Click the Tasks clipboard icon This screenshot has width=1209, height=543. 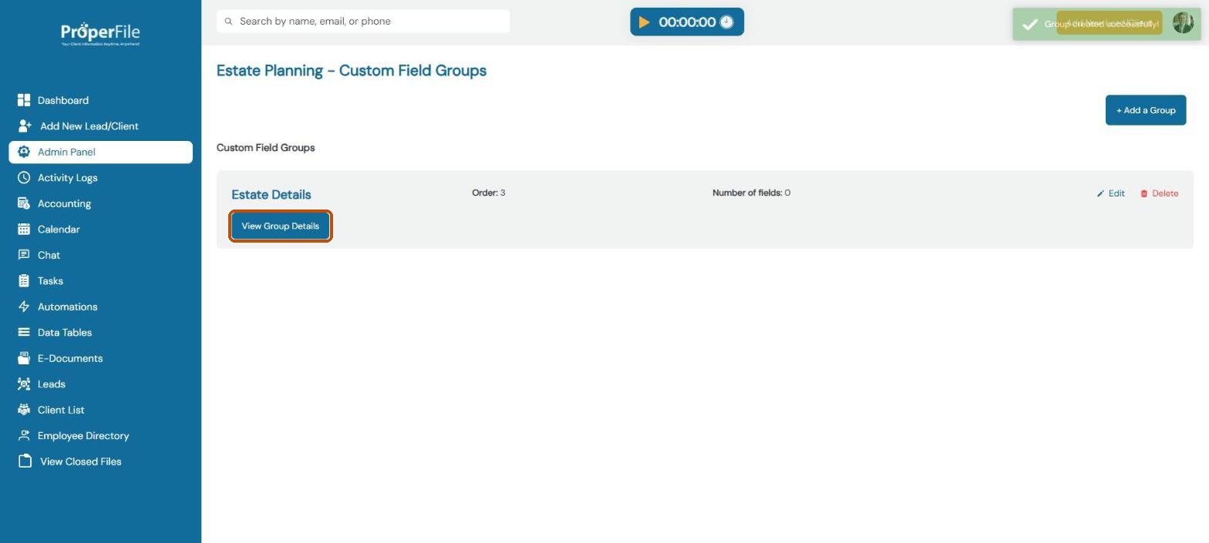24,280
